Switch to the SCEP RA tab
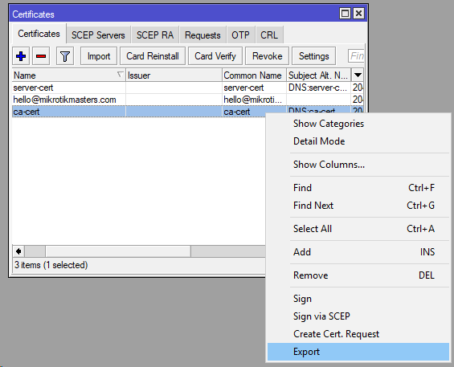The image size is (454, 367). pyautogui.click(x=155, y=35)
